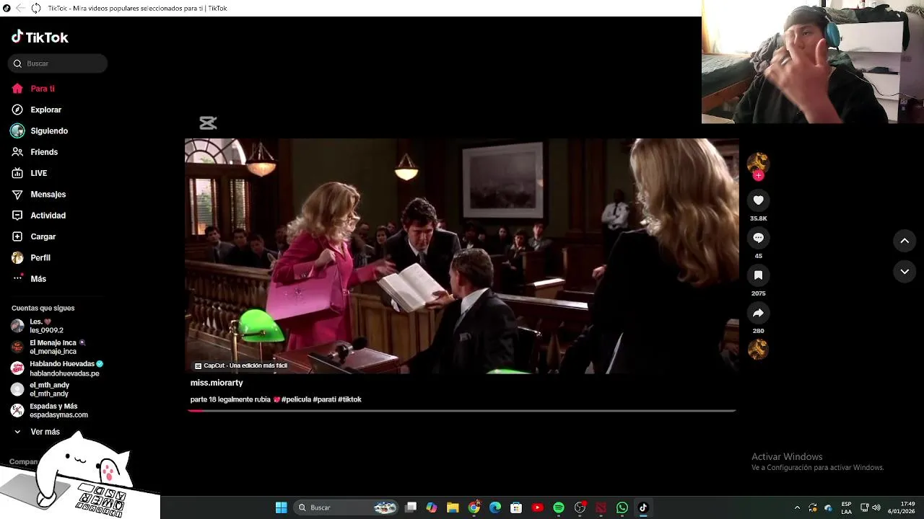
Task: Open TikTok app in taskbar
Action: (x=643, y=507)
